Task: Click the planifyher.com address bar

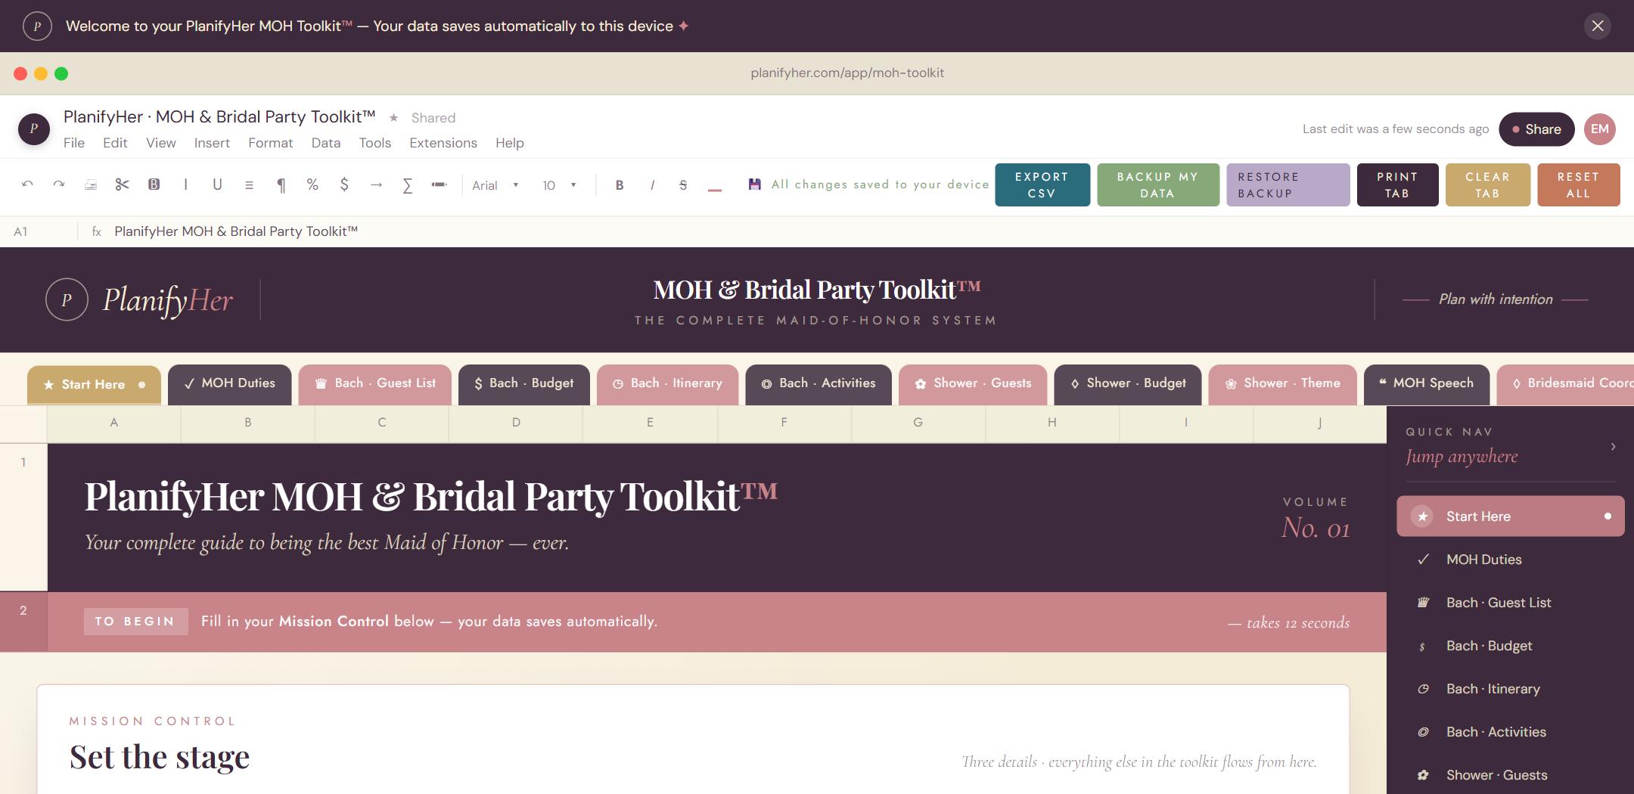Action: click(x=847, y=73)
